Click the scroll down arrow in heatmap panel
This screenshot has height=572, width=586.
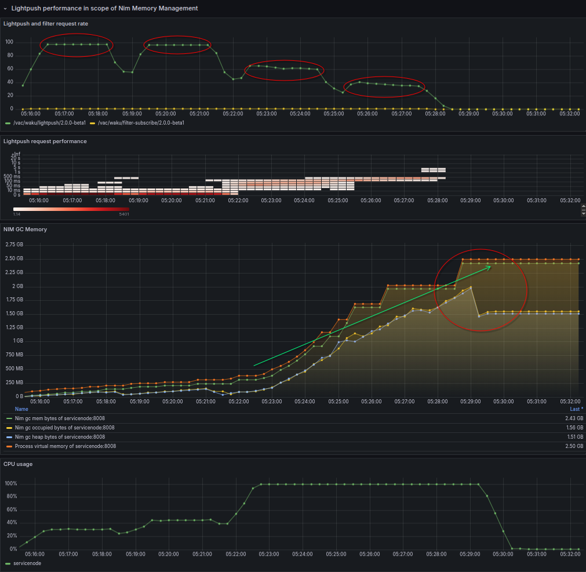click(583, 213)
